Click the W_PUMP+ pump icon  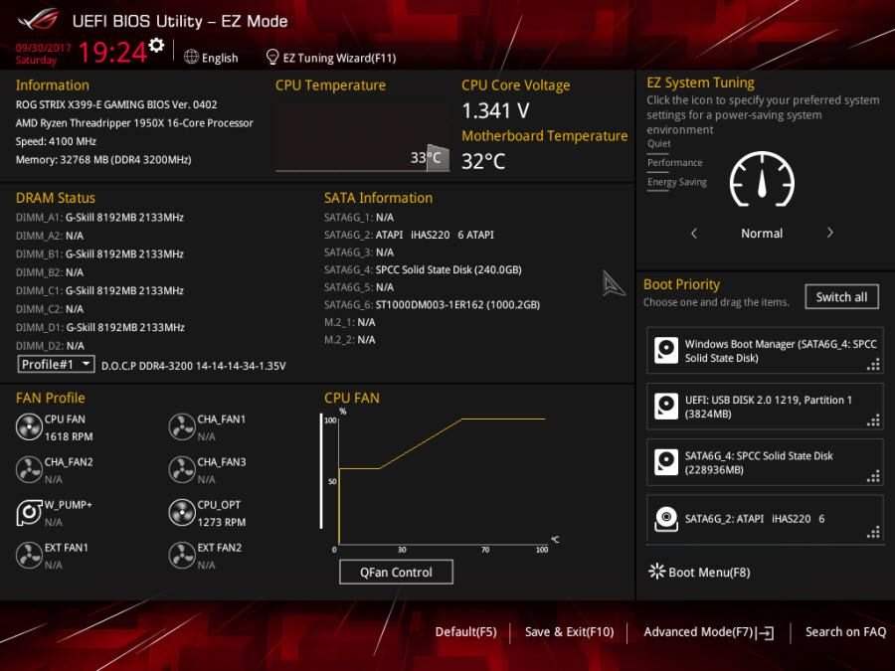coord(29,512)
